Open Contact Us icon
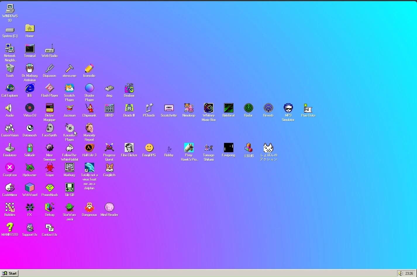The image size is (417, 277). pyautogui.click(x=49, y=227)
